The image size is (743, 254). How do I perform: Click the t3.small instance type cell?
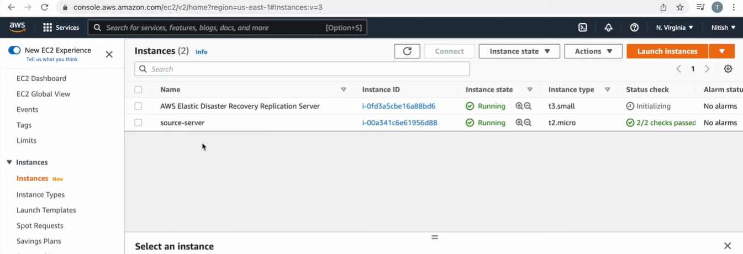(562, 106)
